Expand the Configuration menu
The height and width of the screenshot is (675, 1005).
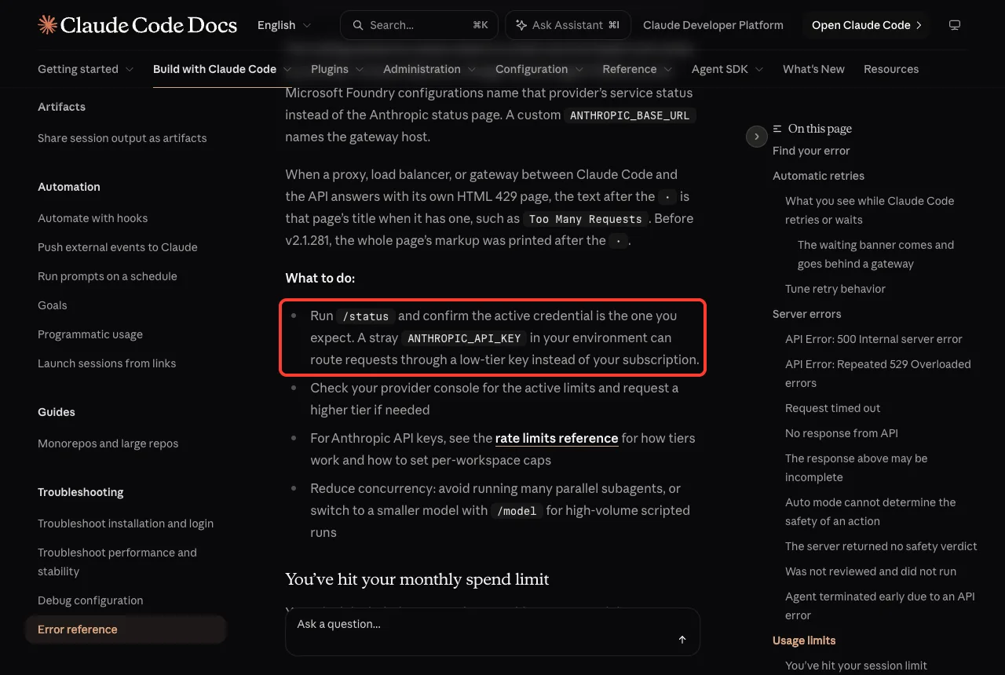click(539, 69)
